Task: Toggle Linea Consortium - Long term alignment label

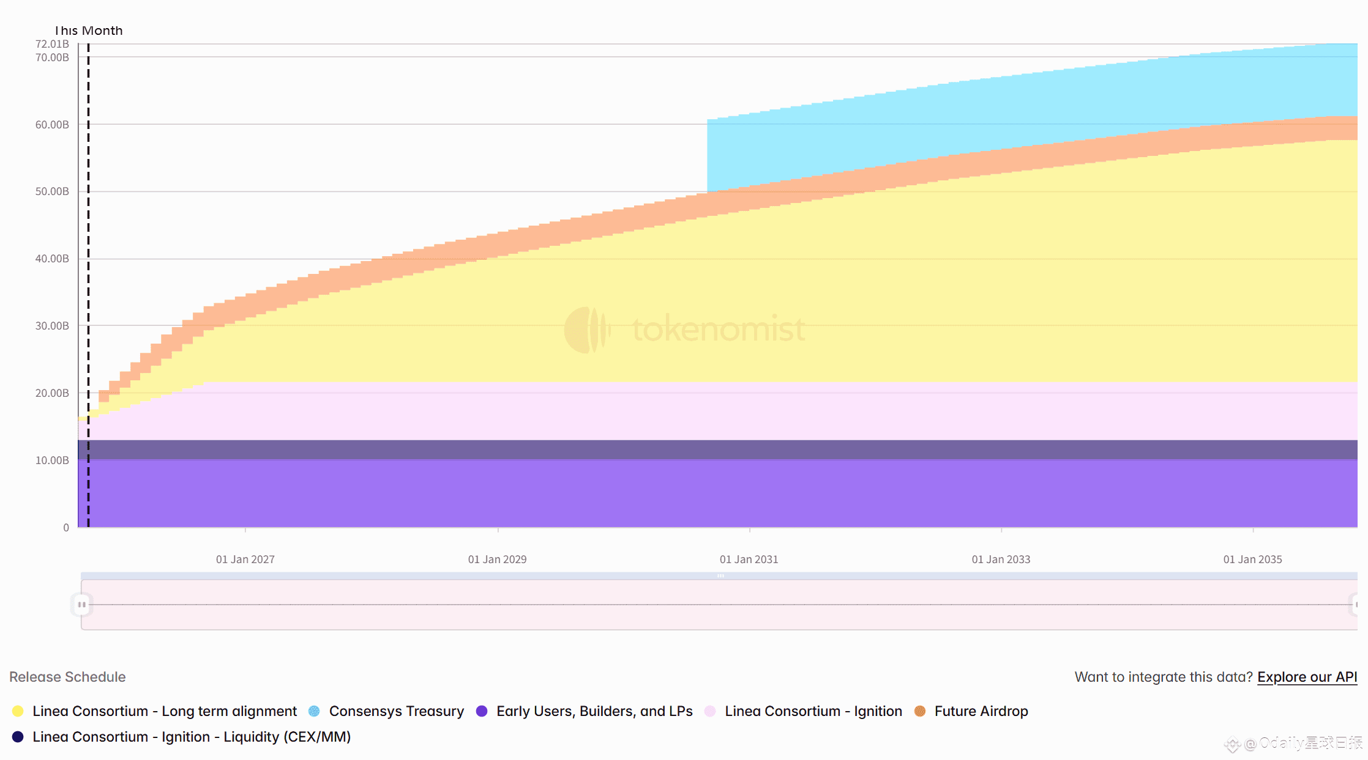Action: [x=165, y=711]
